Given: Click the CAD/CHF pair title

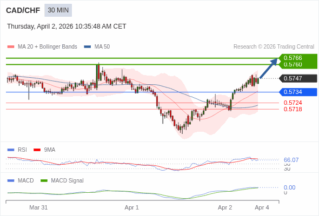Looking at the screenshot, I should (x=23, y=10).
